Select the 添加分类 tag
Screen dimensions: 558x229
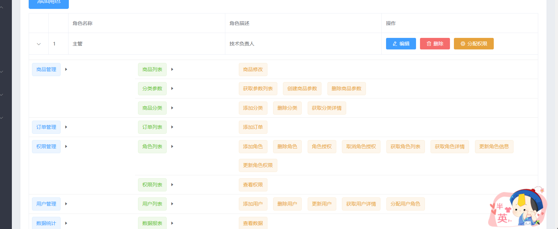click(253, 108)
